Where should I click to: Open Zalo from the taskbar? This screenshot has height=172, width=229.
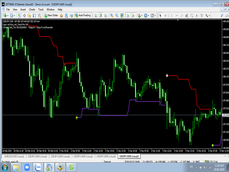coord(38,167)
